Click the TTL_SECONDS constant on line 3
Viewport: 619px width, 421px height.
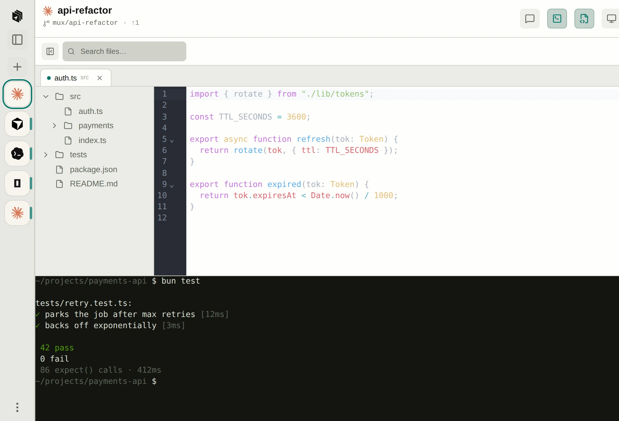pyautogui.click(x=245, y=117)
